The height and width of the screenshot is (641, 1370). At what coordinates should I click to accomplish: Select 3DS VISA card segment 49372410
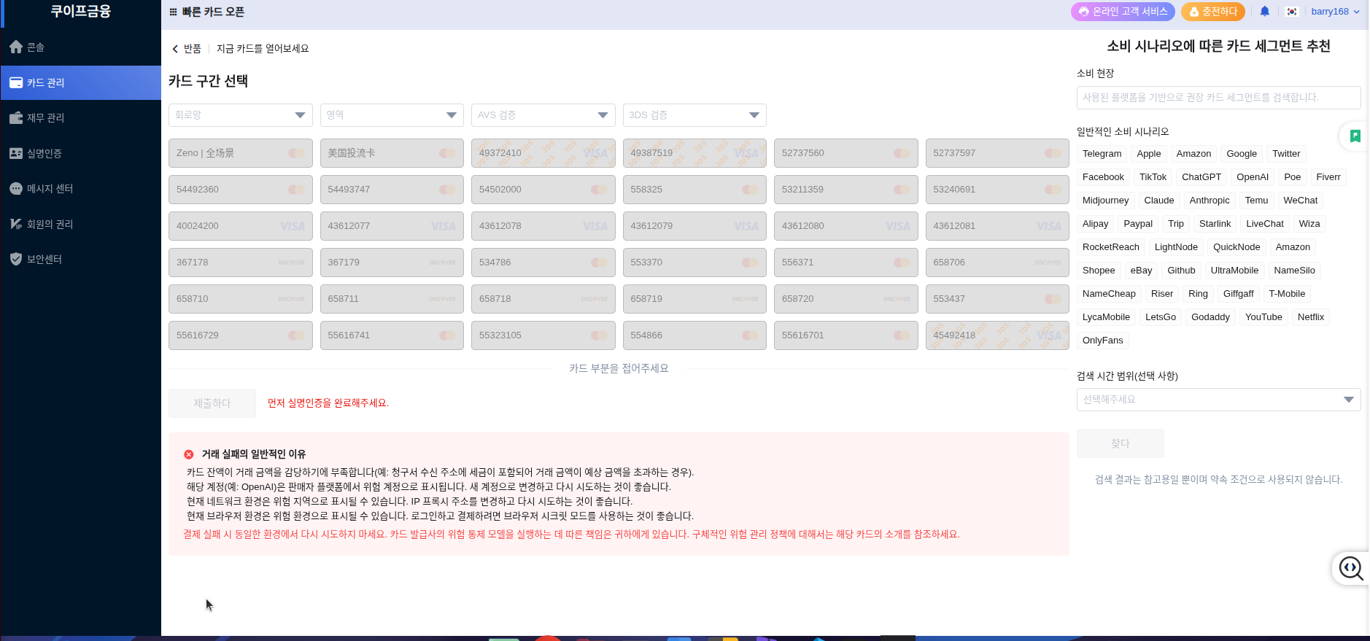(x=543, y=153)
